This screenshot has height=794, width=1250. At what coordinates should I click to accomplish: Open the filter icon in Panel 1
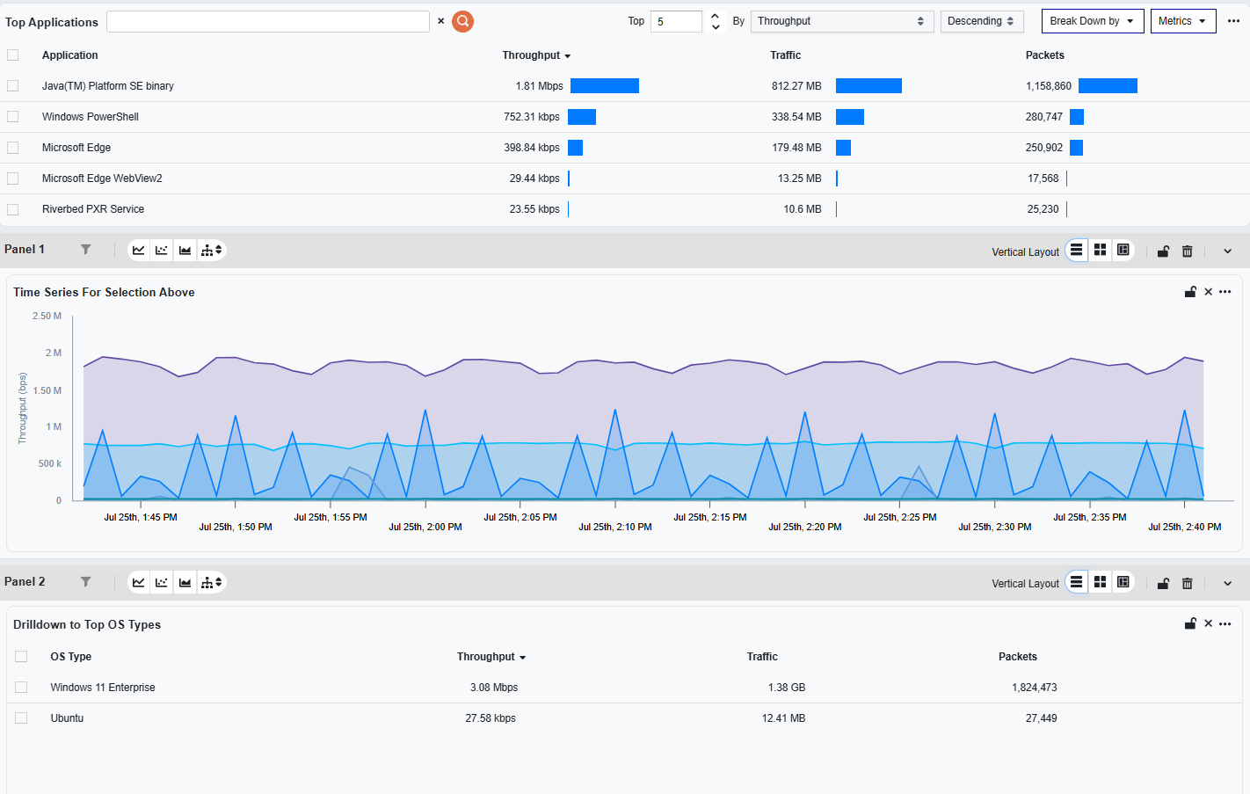point(85,250)
